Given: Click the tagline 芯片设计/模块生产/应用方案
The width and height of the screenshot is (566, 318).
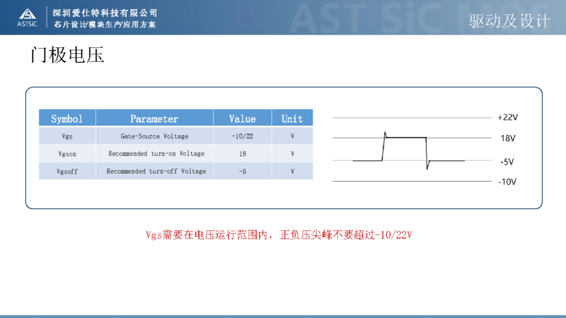Looking at the screenshot, I should tap(105, 25).
